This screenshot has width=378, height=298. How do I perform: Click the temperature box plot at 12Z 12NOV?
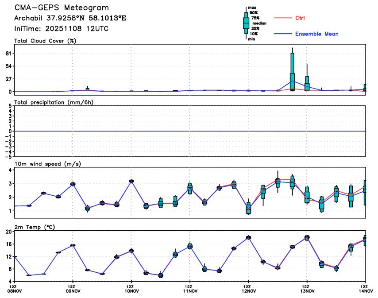tap(248, 237)
